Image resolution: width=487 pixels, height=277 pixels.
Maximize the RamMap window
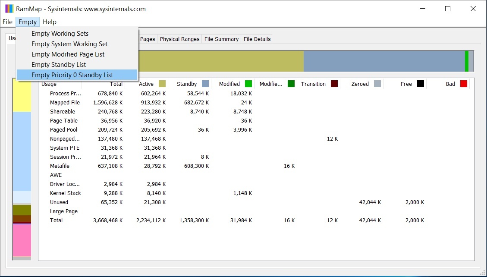pos(448,9)
